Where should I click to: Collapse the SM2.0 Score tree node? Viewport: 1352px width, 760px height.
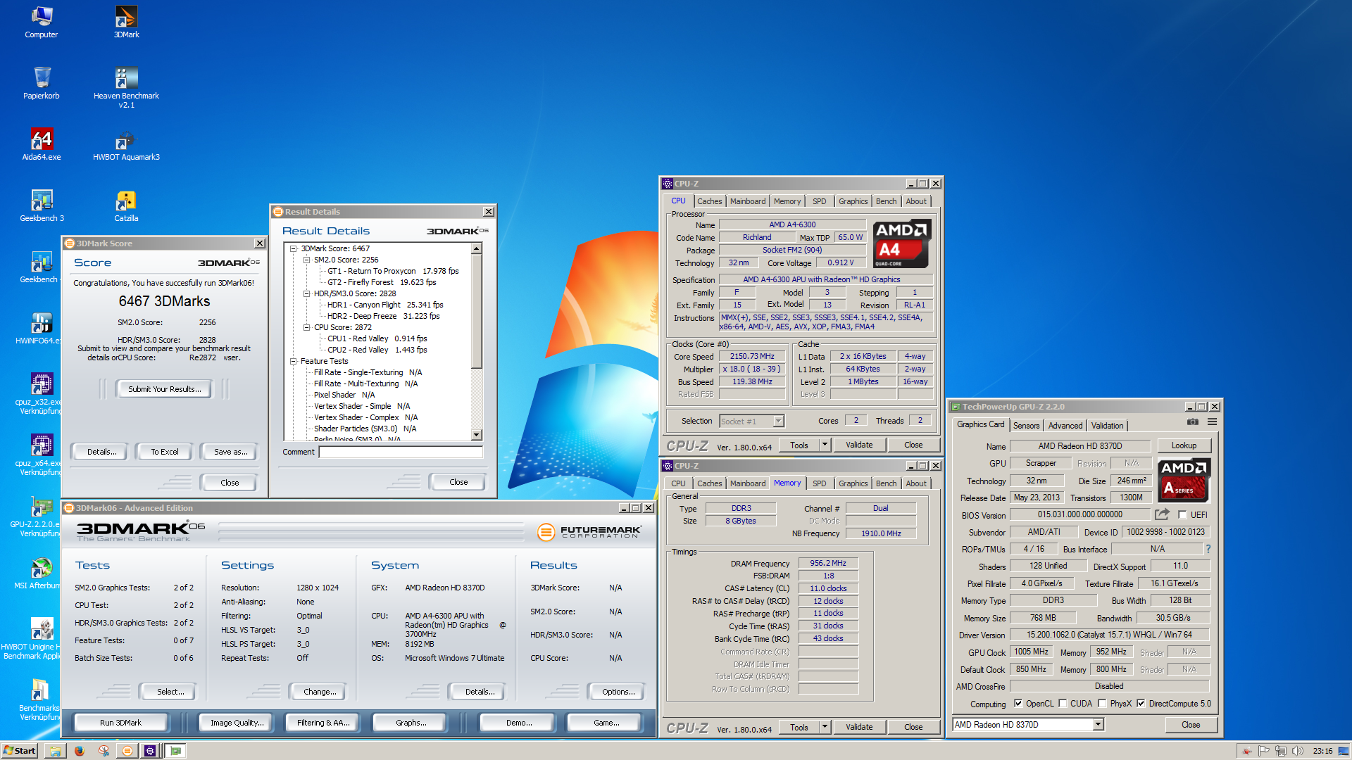point(306,260)
